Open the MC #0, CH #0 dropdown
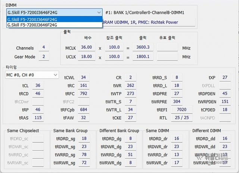Image resolution: width=239 pixels, height=173 pixels. tap(32, 75)
